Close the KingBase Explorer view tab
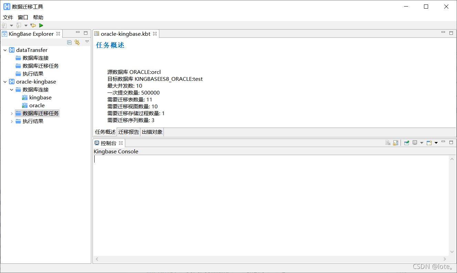The image size is (457, 273). [x=58, y=34]
